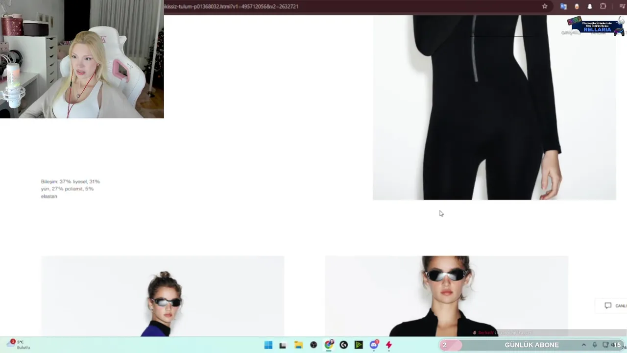The height and width of the screenshot is (353, 627).
Task: Expand the system tray hidden icons chevron
Action: pyautogui.click(x=583, y=345)
